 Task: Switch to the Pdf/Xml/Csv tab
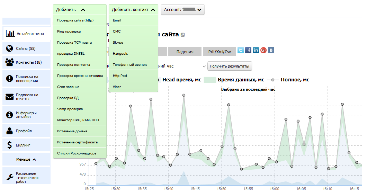(220, 52)
